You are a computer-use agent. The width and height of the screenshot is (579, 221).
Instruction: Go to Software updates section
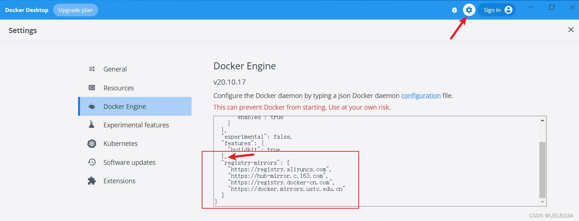point(129,162)
